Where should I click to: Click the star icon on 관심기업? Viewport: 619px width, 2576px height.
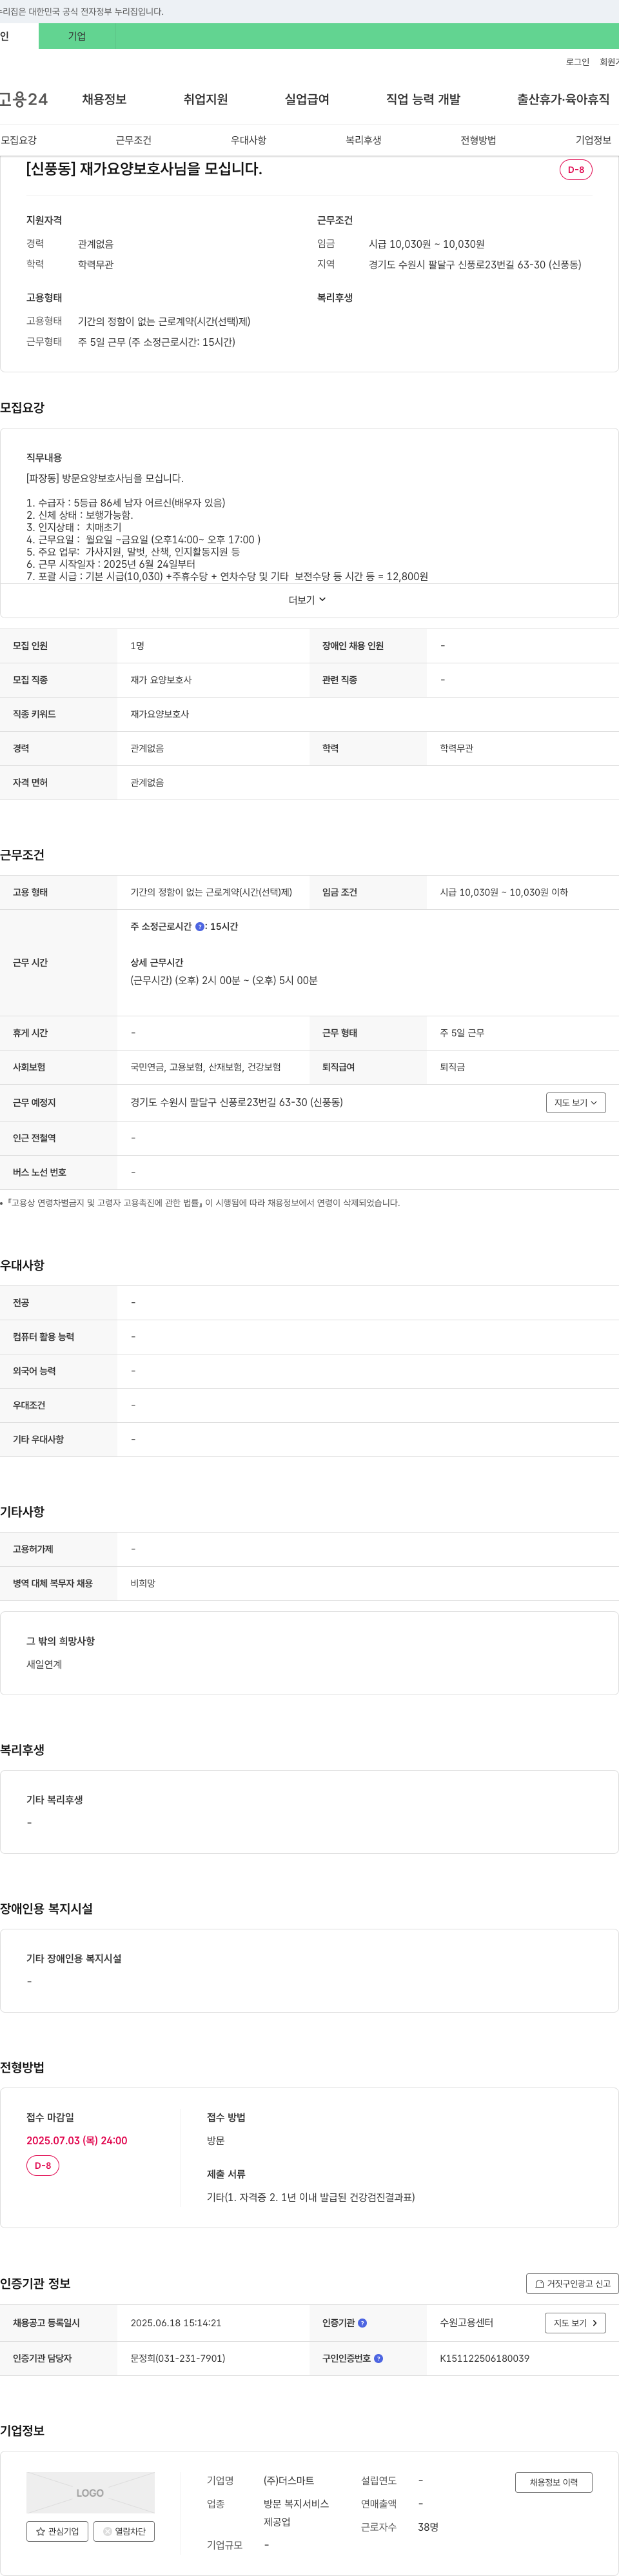point(40,2531)
